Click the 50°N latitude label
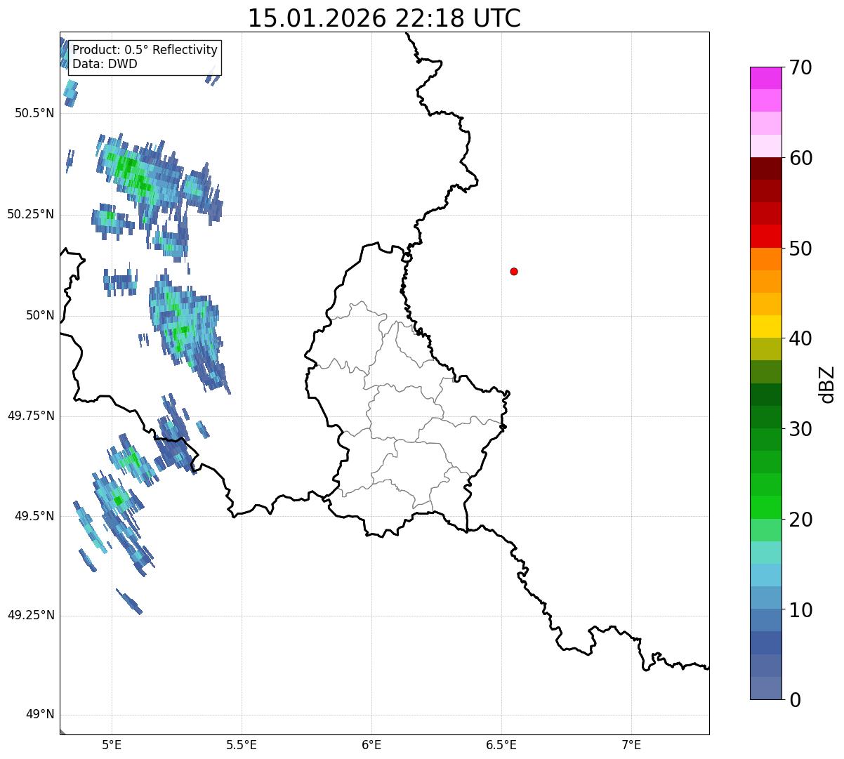 (41, 315)
